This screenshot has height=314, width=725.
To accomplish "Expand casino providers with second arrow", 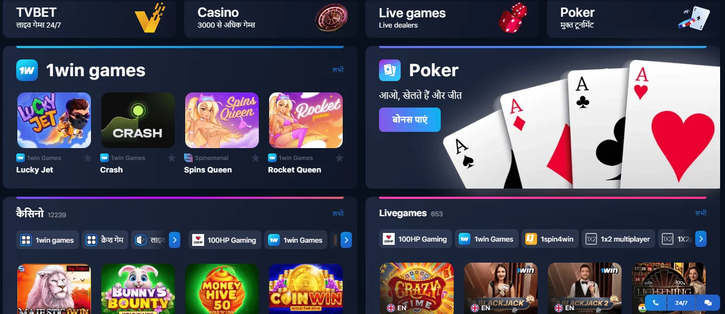I will tap(347, 240).
